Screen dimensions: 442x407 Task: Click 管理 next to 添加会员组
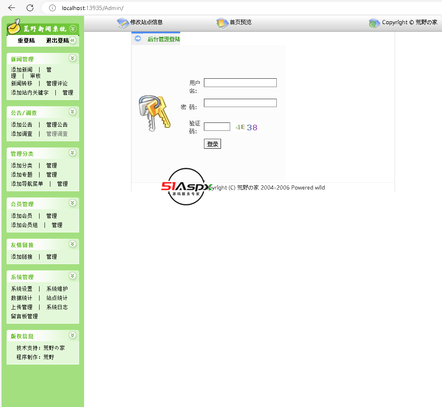(x=57, y=225)
